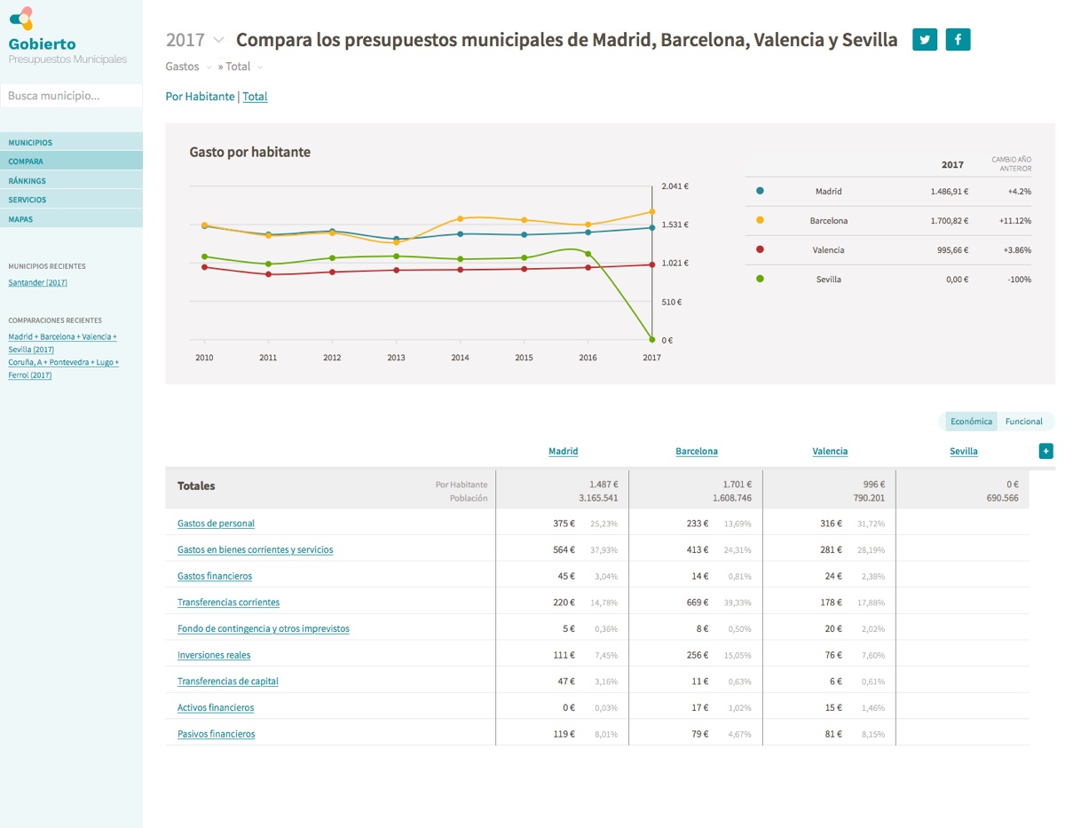Open the Inversiones reales link

[214, 655]
